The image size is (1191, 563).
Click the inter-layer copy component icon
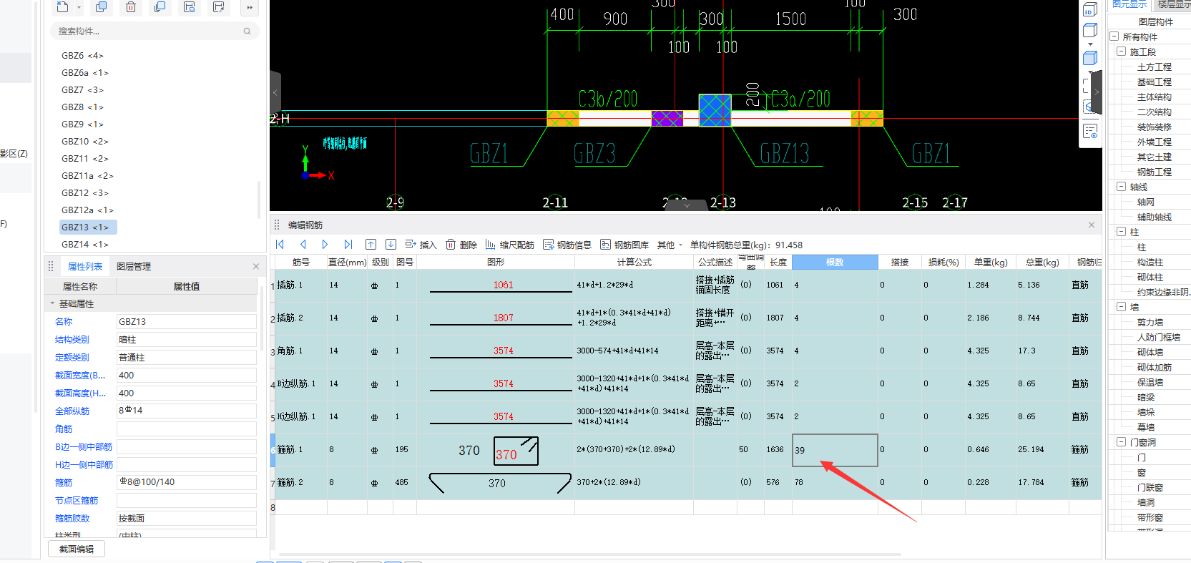pos(160,7)
